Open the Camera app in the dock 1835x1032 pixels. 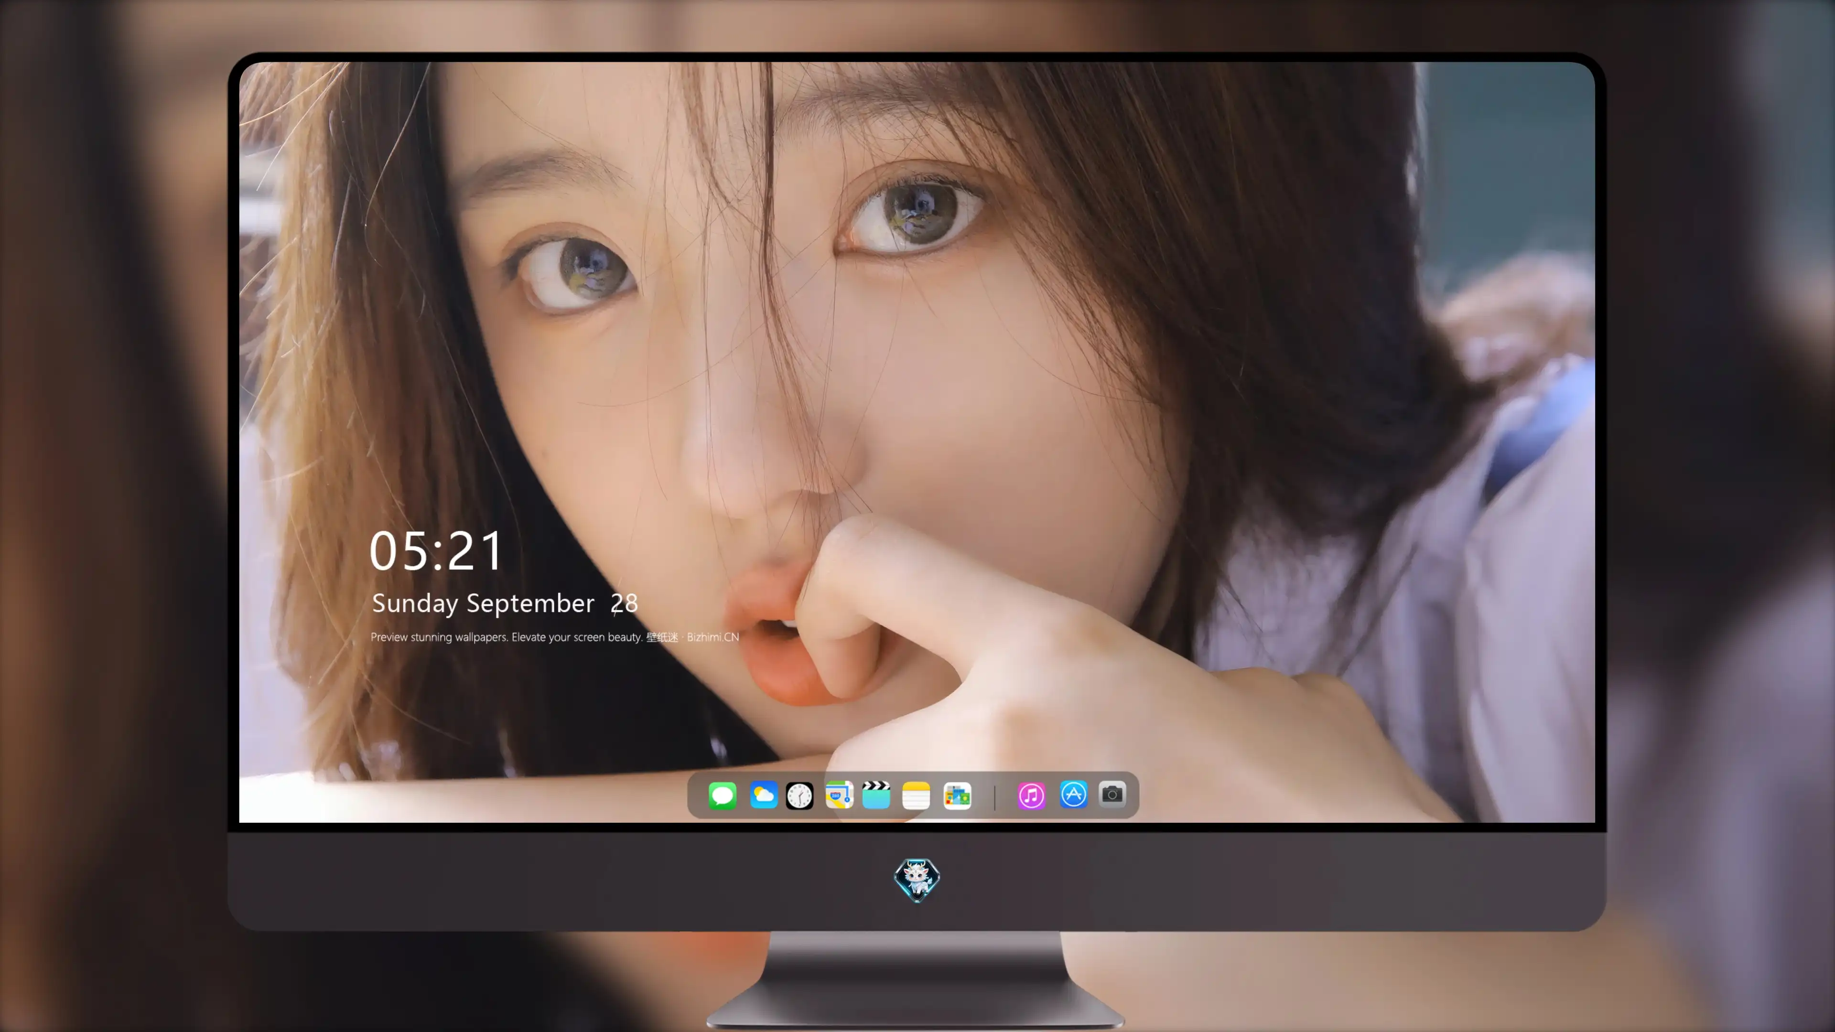click(1112, 794)
